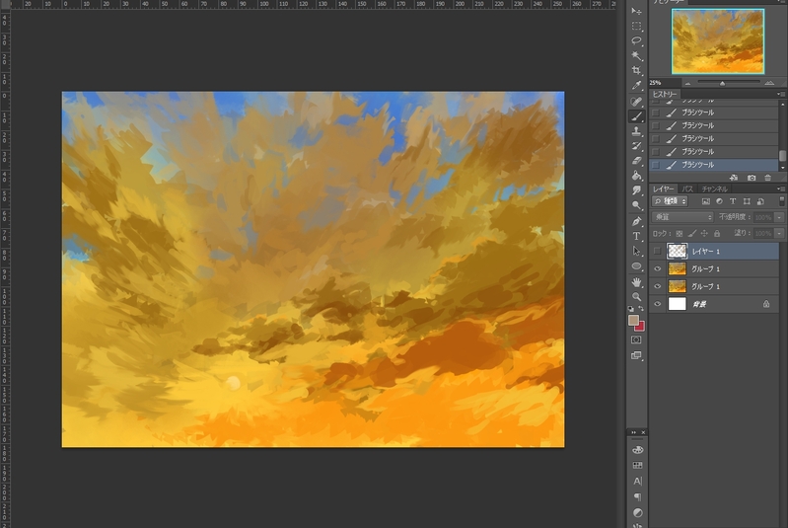Open the collapsed Swatches grid panel
Screen dimensions: 788x528
click(637, 465)
